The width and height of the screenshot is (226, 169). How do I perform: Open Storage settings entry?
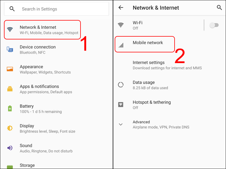tap(27, 165)
